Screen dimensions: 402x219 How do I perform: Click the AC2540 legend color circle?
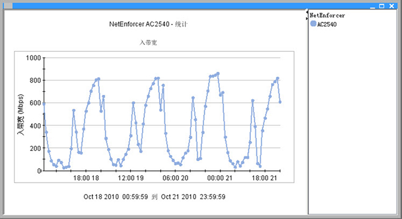pyautogui.click(x=313, y=24)
